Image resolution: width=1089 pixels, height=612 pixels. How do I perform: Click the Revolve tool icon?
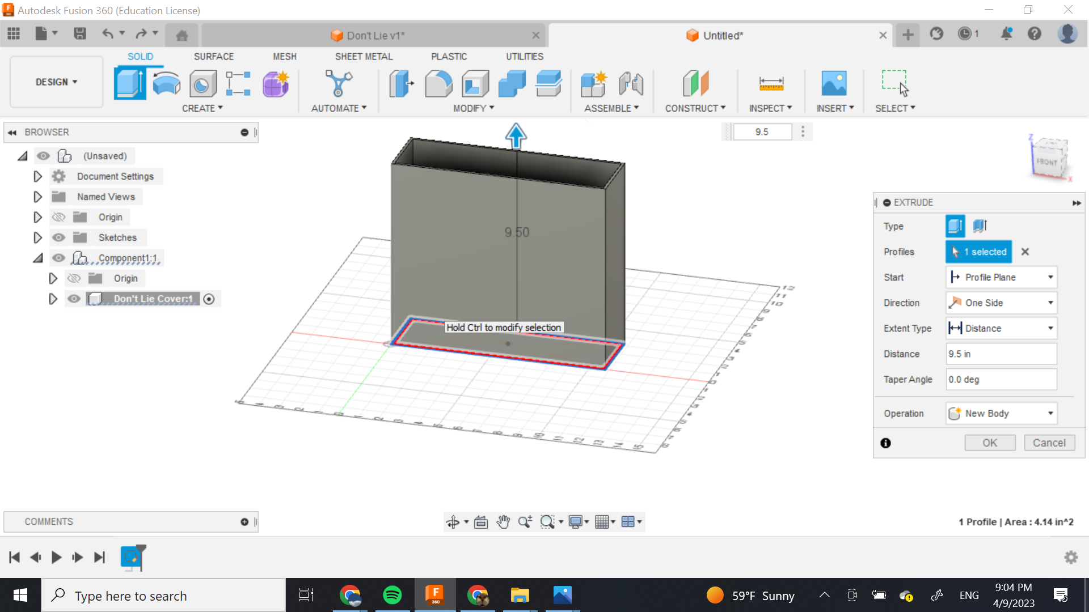(x=166, y=84)
